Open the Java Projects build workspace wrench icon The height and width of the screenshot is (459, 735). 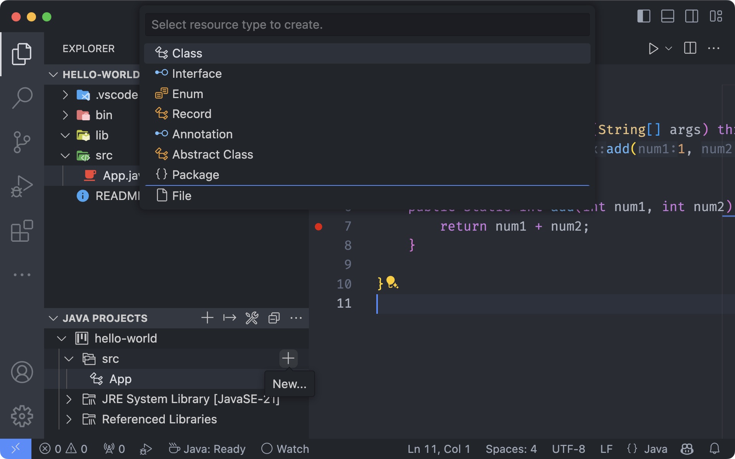(251, 318)
